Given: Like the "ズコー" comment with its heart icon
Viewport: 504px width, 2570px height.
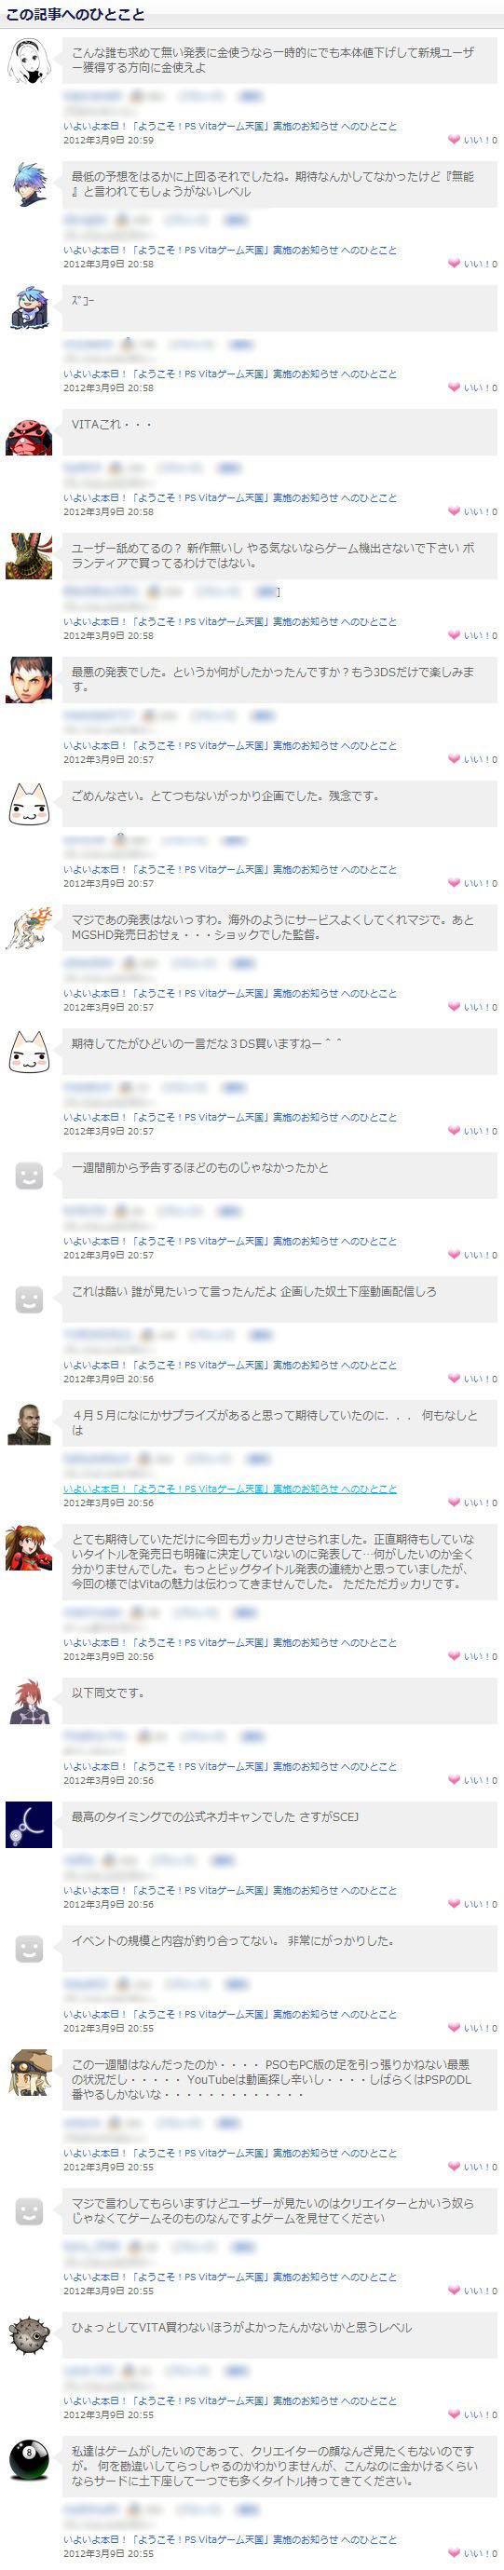Looking at the screenshot, I should (x=454, y=388).
